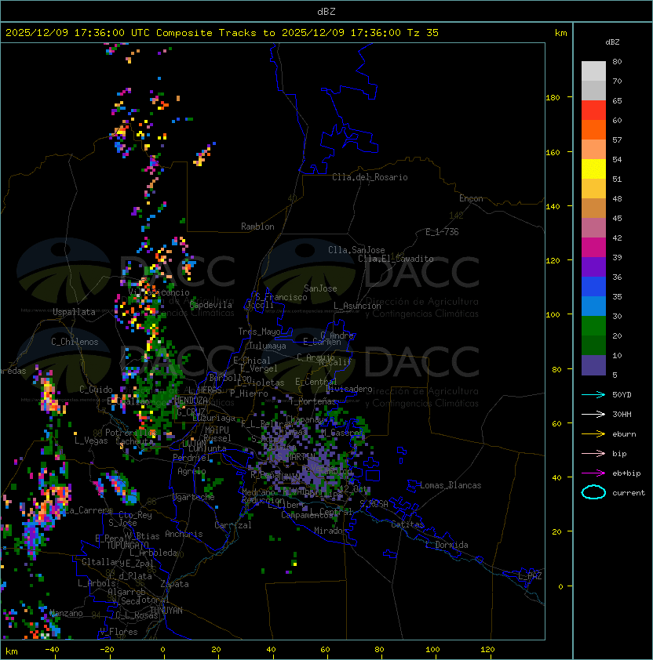Pick the purple 39-36 dBZ legend swatch
This screenshot has height=660, width=653.
[593, 267]
